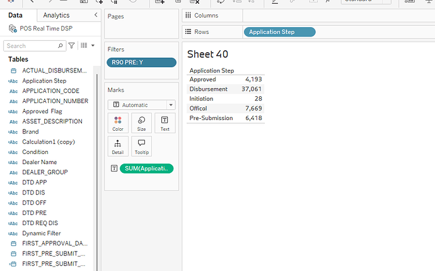The image size is (435, 271).
Task: Click the Application Step column header
Action: click(212, 70)
